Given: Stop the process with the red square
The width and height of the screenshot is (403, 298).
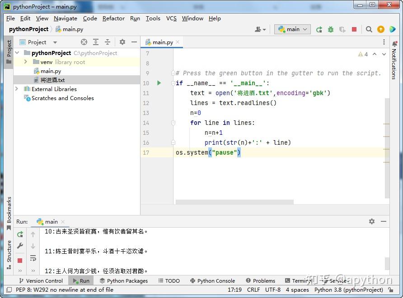Looking at the screenshot, I should (354, 29).
